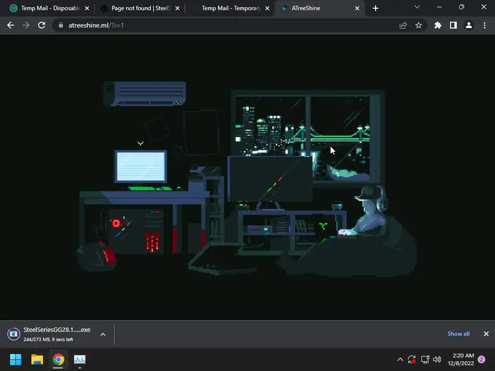The height and width of the screenshot is (371, 495).
Task: Open clock showing 2:20 AM 12/8/2022
Action: (x=461, y=359)
